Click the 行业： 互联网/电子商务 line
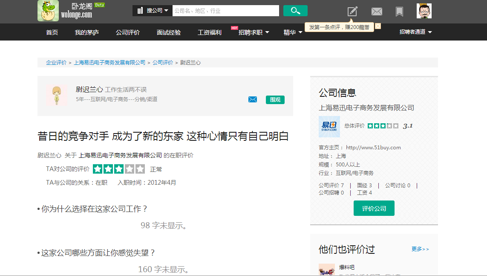The width and height of the screenshot is (487, 276). point(346,173)
